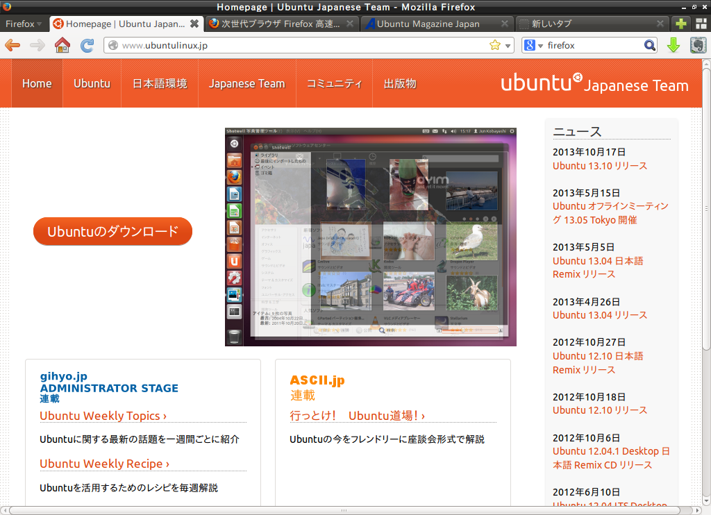Open the Downloads green arrow icon
The height and width of the screenshot is (515, 711).
click(674, 45)
